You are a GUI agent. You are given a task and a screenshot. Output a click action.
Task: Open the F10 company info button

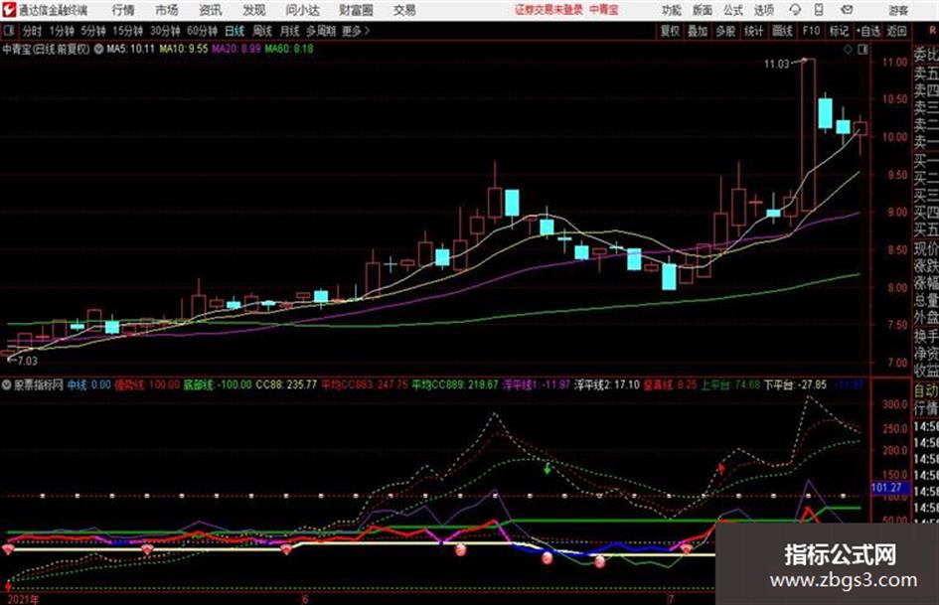tap(811, 31)
